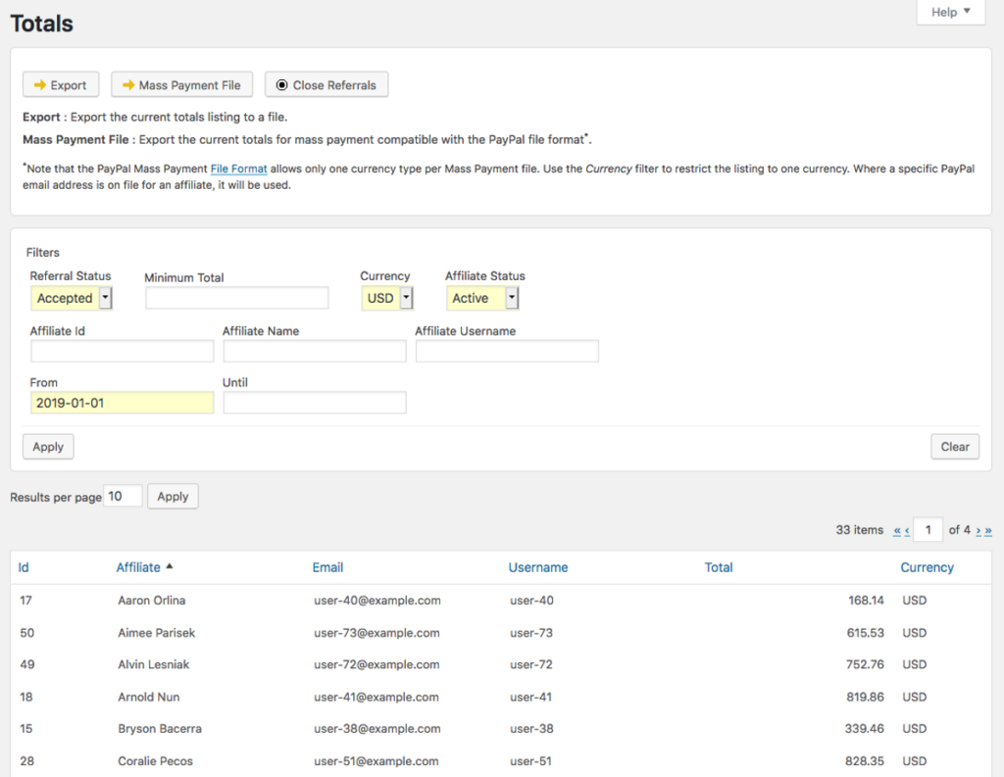Focus the Affiliate Username input field
1004x777 pixels.
point(507,351)
